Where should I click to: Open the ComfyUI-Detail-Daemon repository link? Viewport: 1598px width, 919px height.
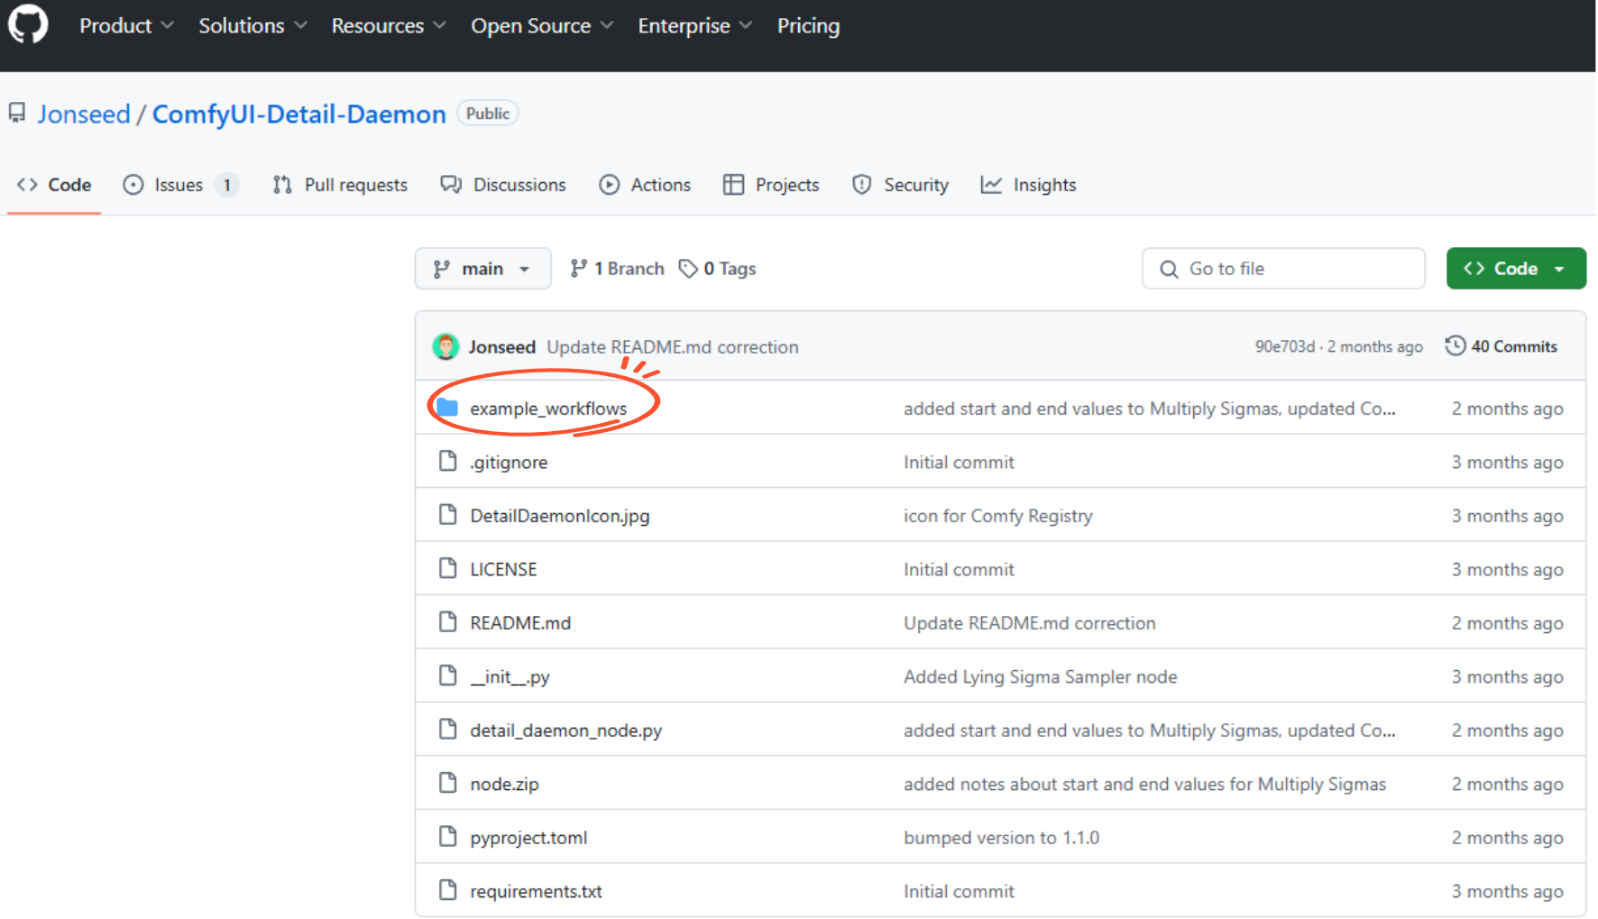pos(298,115)
